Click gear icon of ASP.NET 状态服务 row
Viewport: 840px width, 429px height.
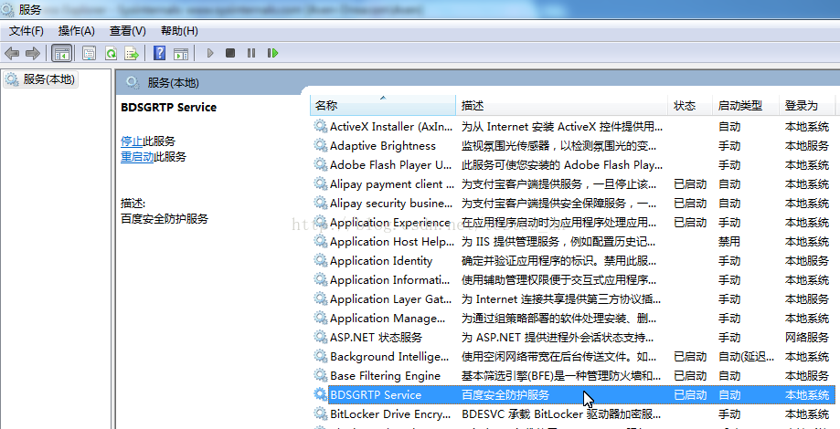pyautogui.click(x=320, y=337)
